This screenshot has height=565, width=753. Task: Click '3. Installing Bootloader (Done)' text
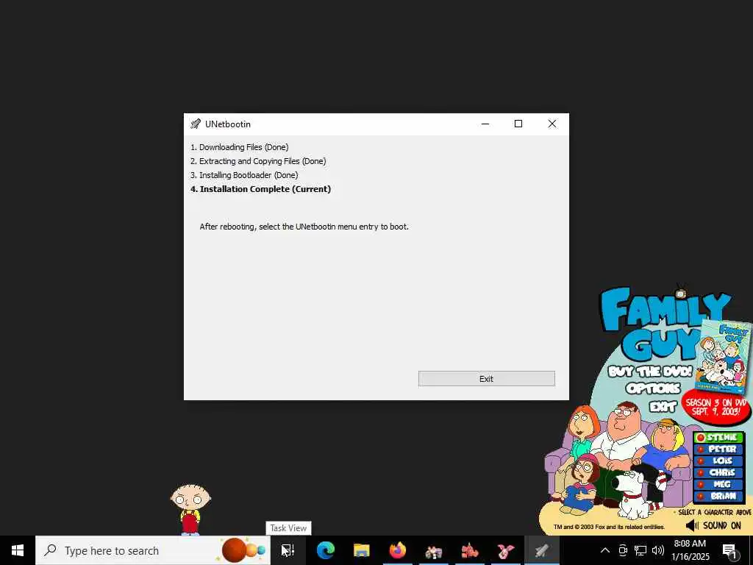tap(244, 175)
